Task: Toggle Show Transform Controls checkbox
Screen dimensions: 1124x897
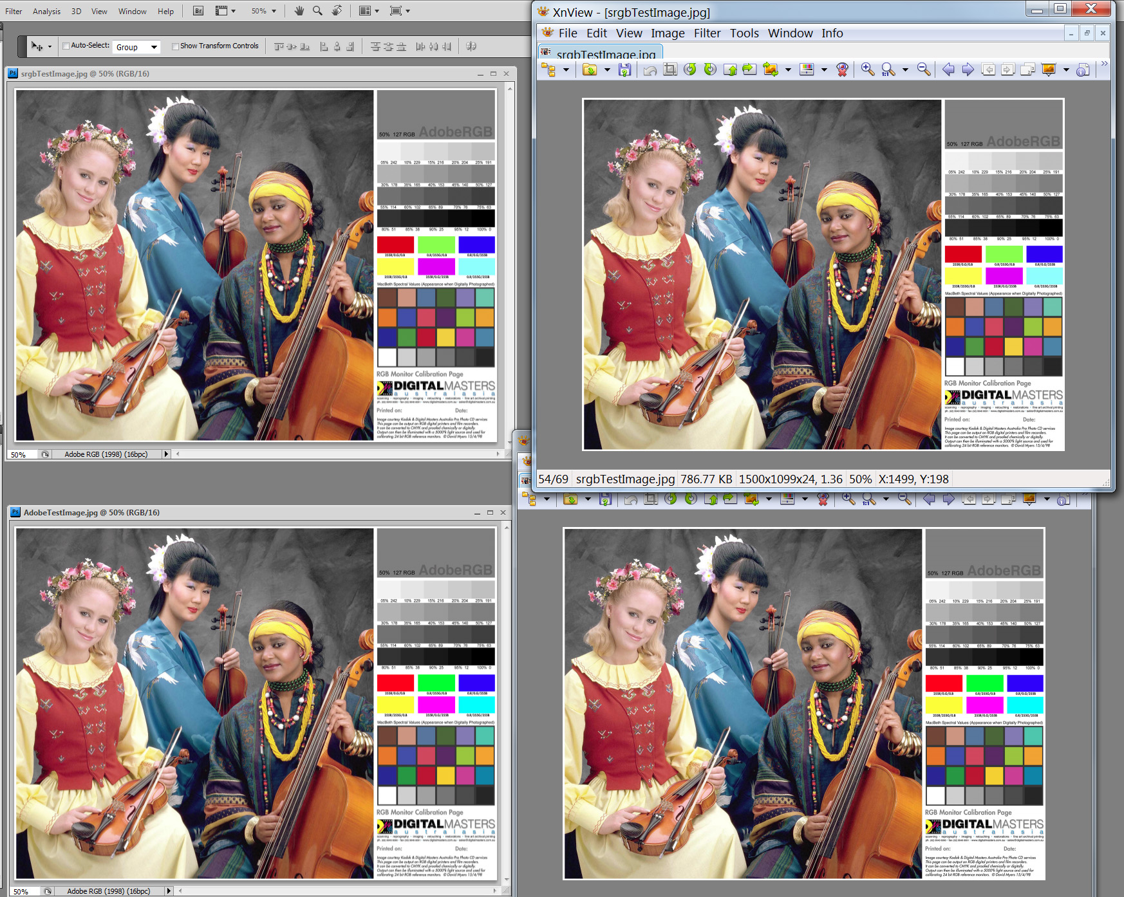Action: coord(175,46)
